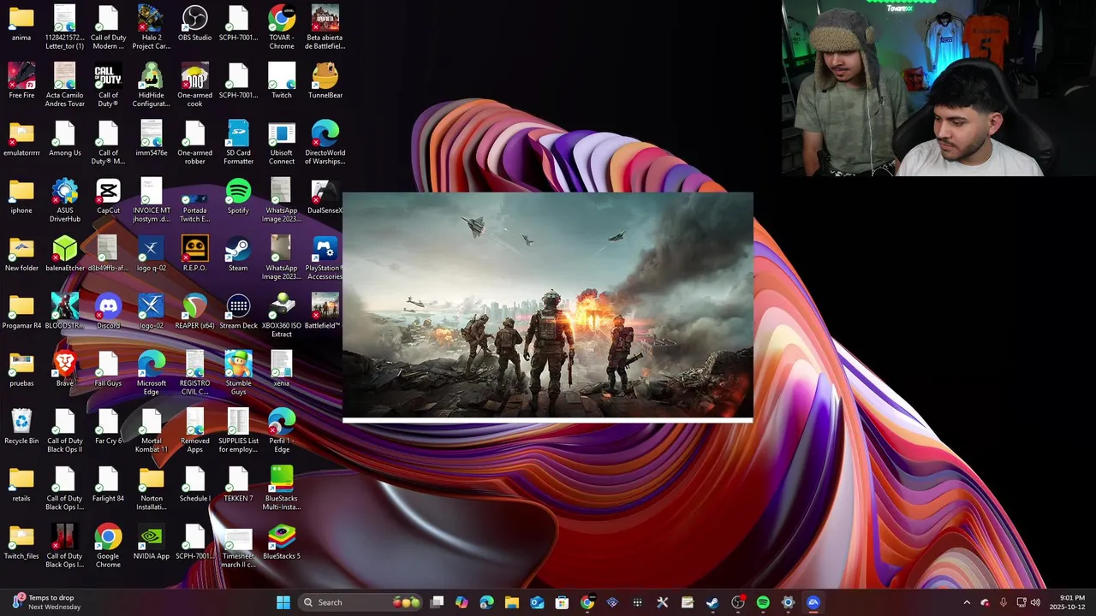
Task: Select the TEKKEN 7 desktop file
Action: pyautogui.click(x=238, y=484)
